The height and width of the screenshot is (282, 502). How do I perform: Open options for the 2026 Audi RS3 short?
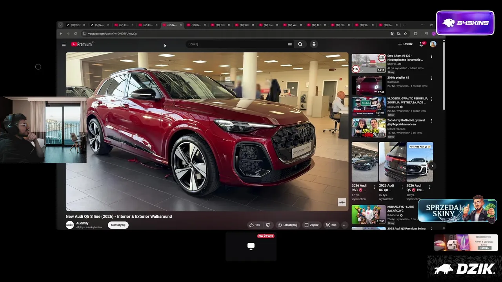pos(375,187)
